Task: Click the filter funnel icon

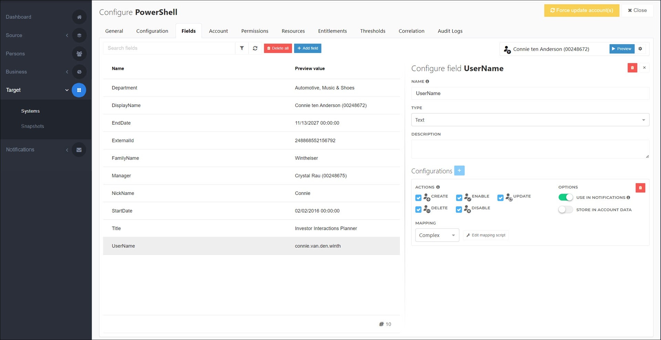Action: 242,48
